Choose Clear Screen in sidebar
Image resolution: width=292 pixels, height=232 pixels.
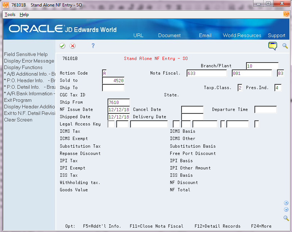(x=18, y=120)
